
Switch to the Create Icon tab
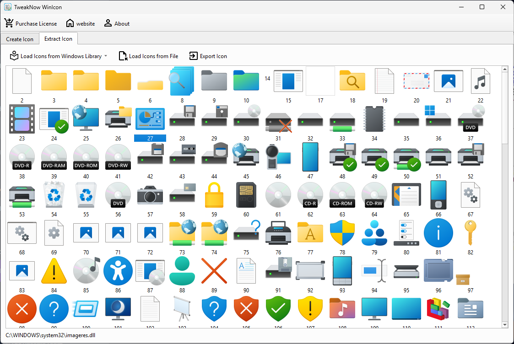point(20,39)
